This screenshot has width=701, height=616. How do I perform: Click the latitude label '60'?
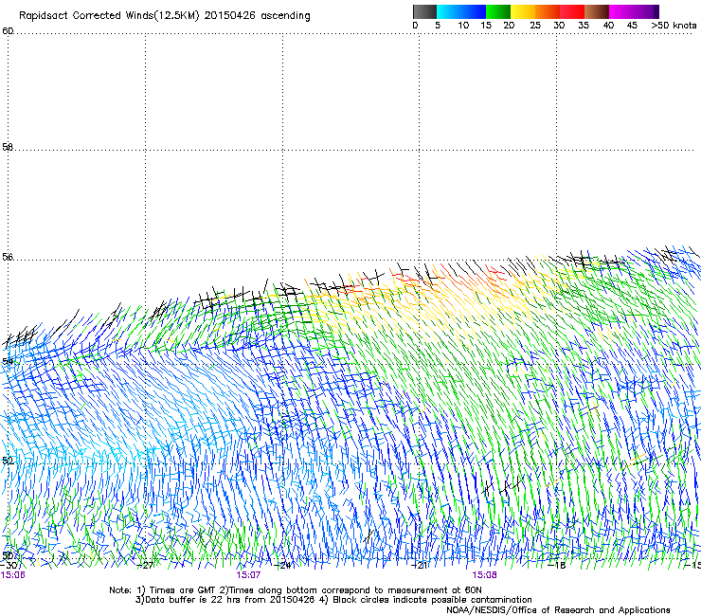pos(8,31)
